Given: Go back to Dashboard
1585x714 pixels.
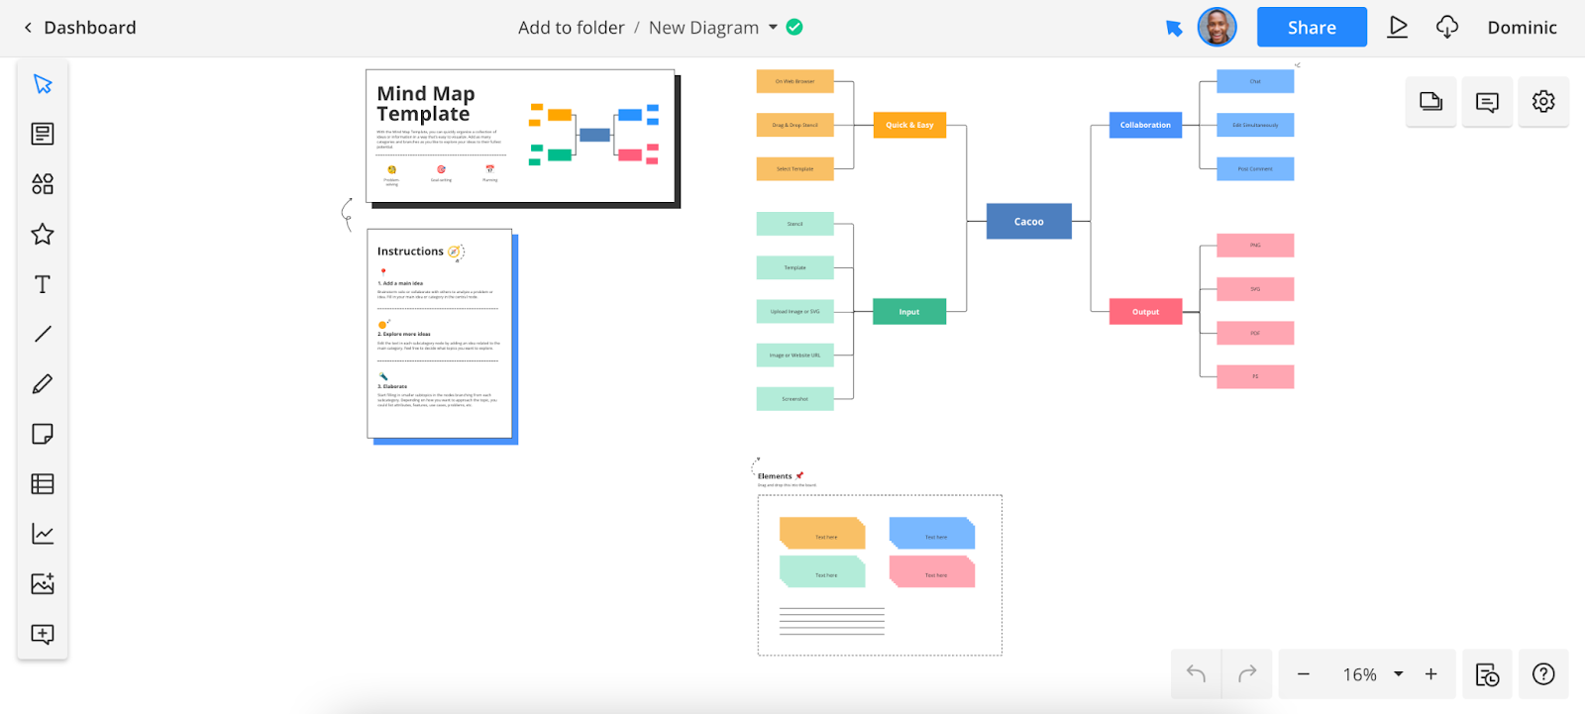Looking at the screenshot, I should pos(80,28).
